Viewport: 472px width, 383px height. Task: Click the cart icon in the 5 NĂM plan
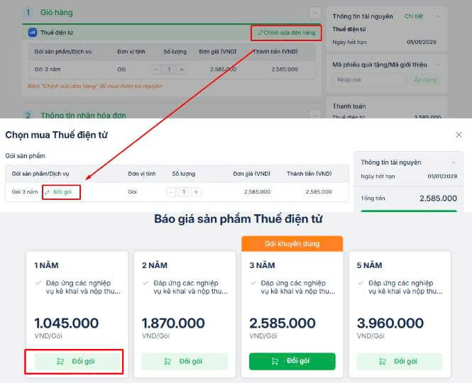[383, 361]
